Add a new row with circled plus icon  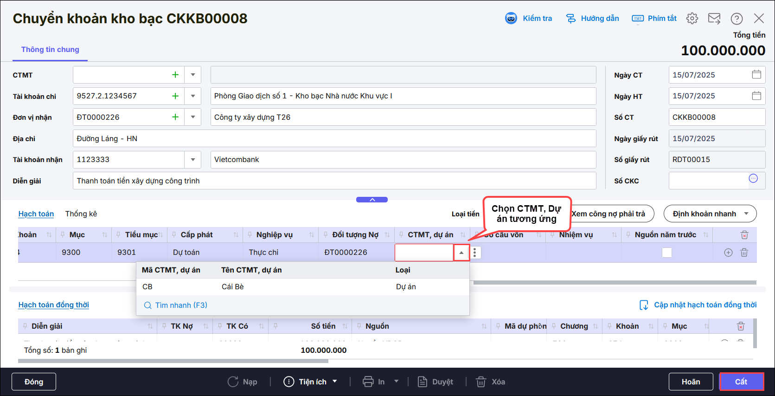(x=728, y=253)
